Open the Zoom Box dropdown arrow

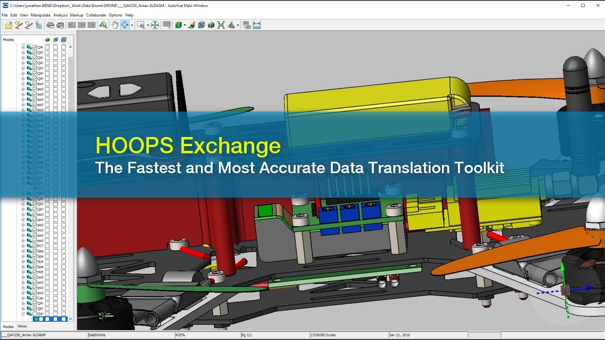148,25
